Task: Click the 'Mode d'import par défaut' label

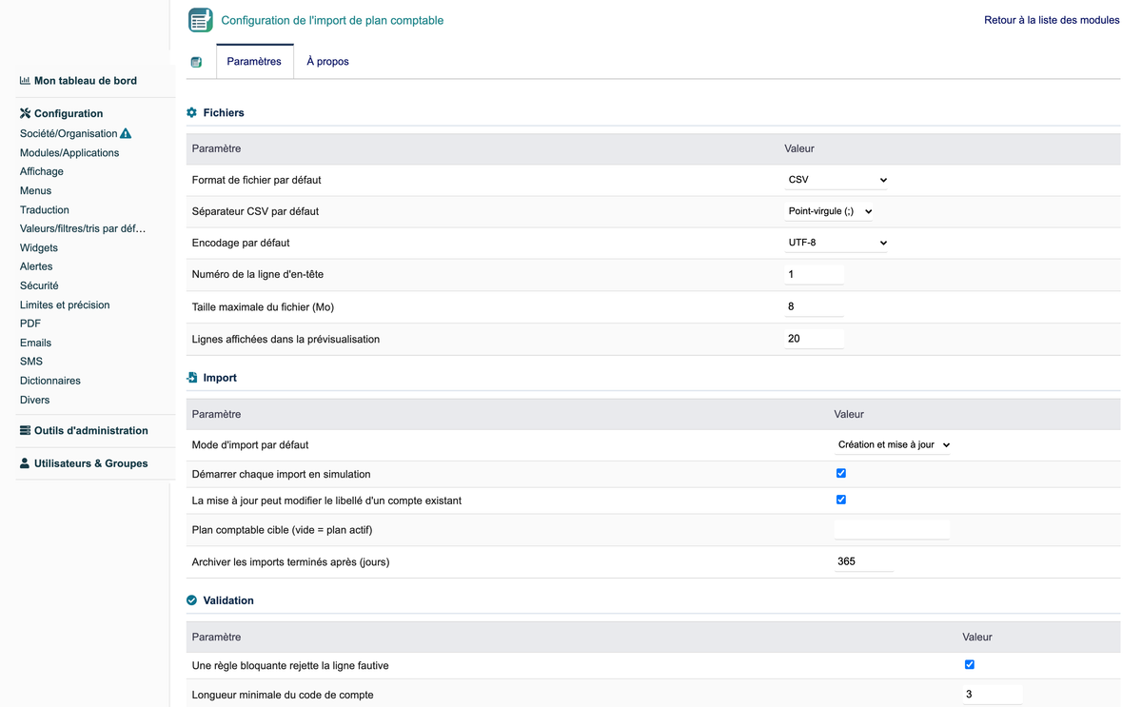Action: pyautogui.click(x=250, y=444)
